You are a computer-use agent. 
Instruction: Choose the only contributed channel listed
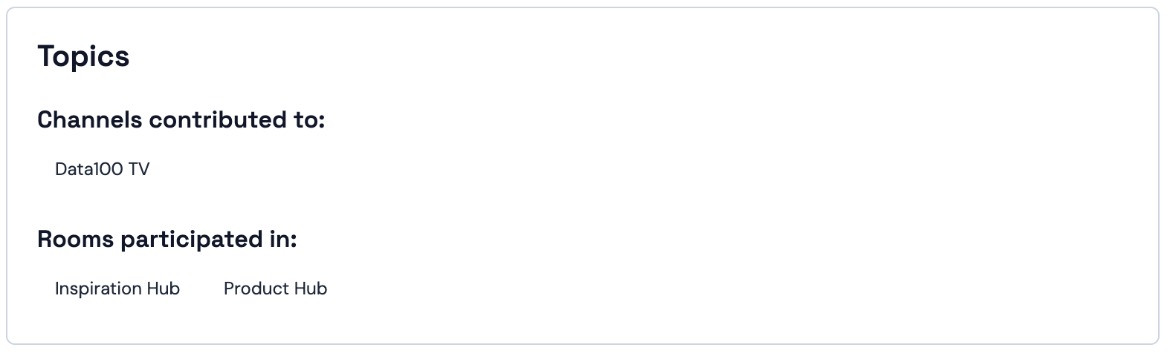103,169
